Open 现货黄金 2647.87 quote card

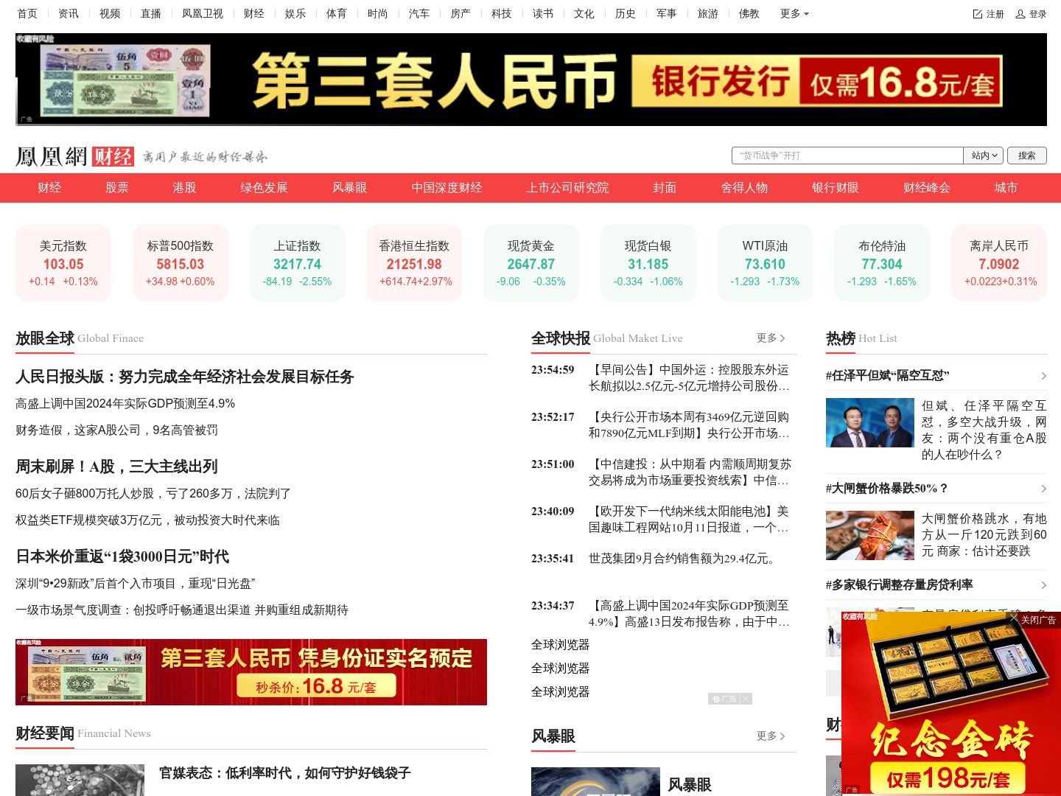pyautogui.click(x=531, y=263)
